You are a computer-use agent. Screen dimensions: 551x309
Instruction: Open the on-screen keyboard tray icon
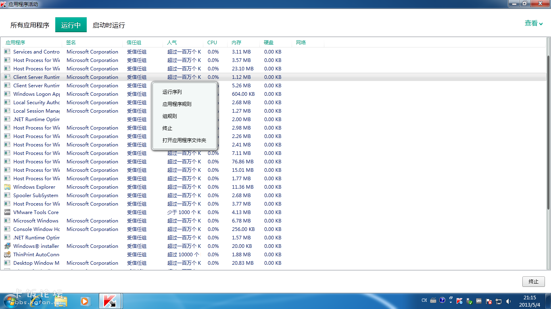pyautogui.click(x=433, y=301)
